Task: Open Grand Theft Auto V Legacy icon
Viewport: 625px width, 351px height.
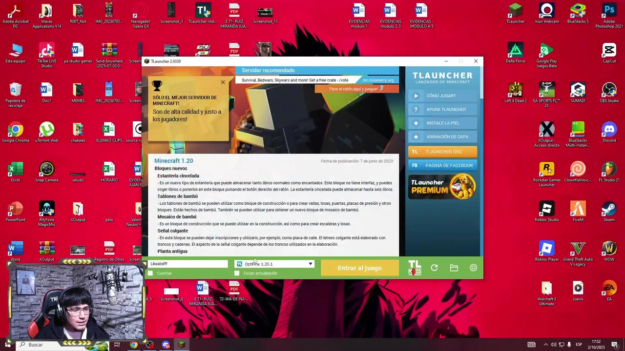Action: tap(578, 253)
